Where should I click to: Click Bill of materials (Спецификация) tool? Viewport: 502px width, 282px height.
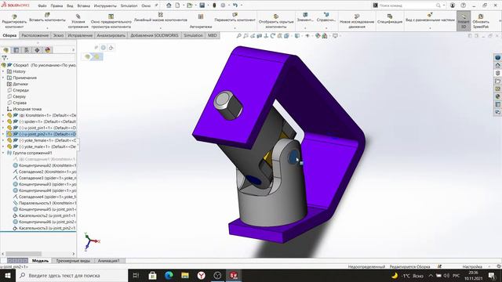coord(390,19)
